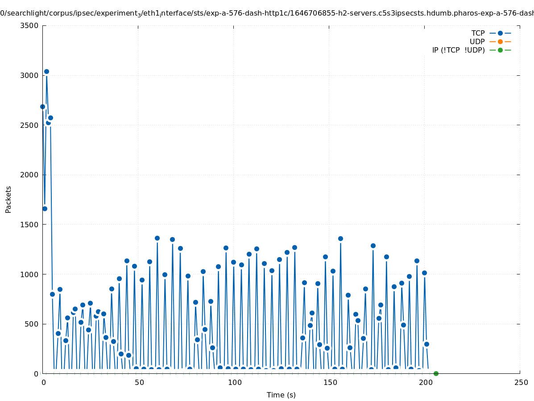The image size is (534, 401).
Task: Click the Time (s) x-axis label
Action: 281,395
